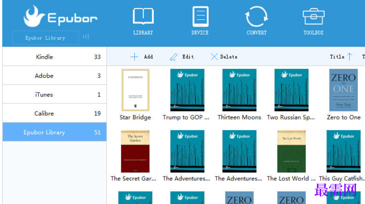Select the This Guy Catfish book cover
The height and width of the screenshot is (204, 365).
343,151
